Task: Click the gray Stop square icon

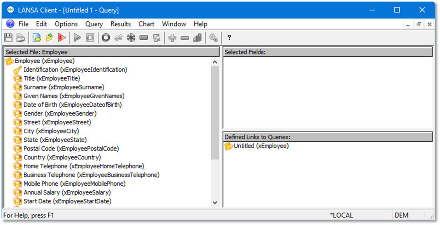Action: pyautogui.click(x=90, y=37)
